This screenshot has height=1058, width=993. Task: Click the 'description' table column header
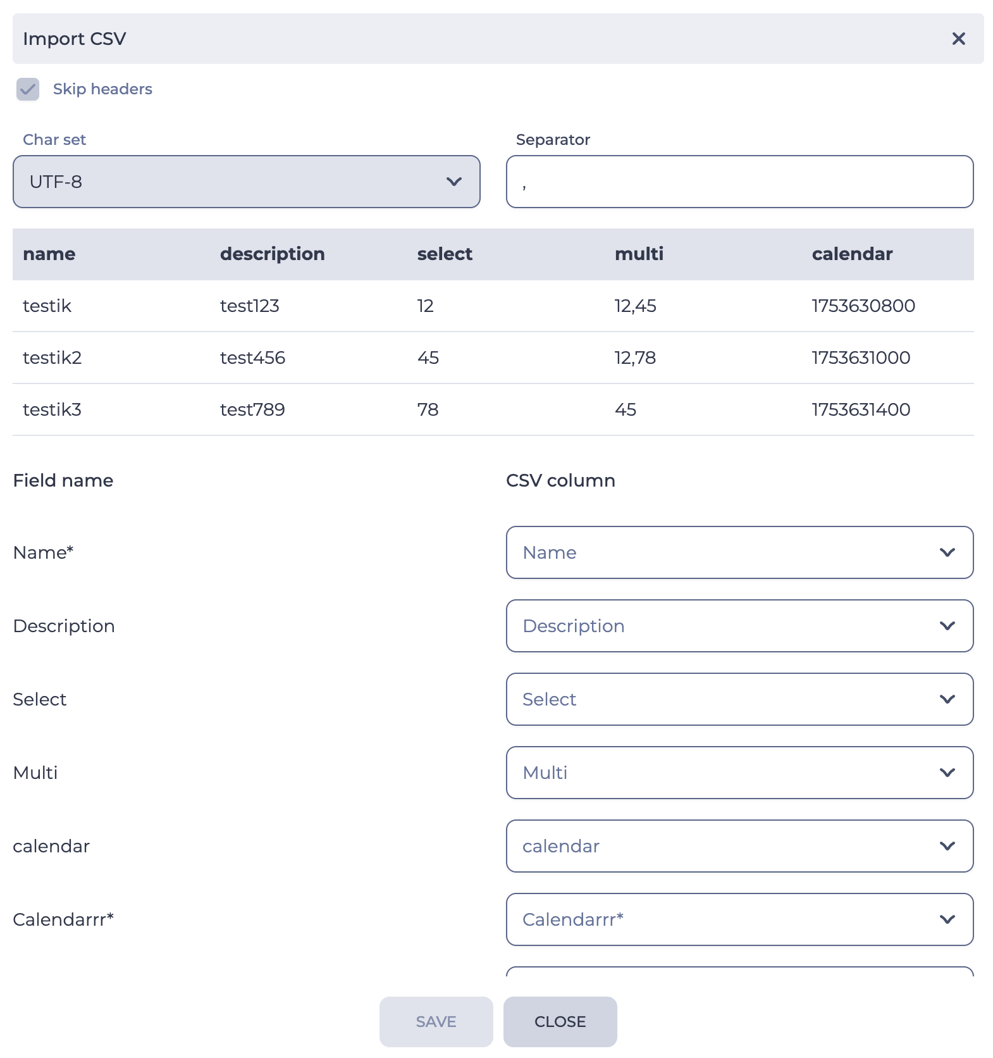pos(273,254)
